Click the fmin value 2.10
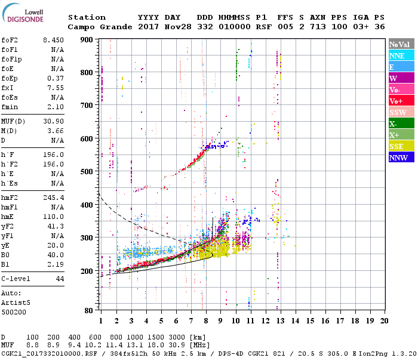Screen dimensions: 418x358 coord(56,107)
